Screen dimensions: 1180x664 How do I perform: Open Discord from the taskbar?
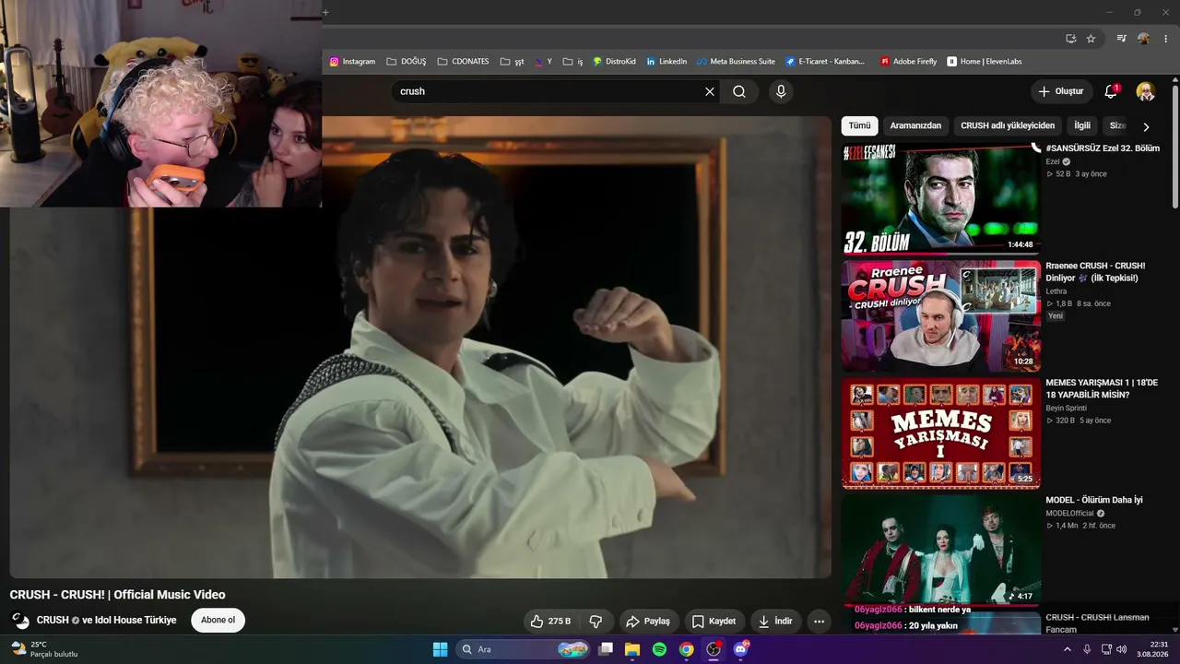click(x=740, y=649)
